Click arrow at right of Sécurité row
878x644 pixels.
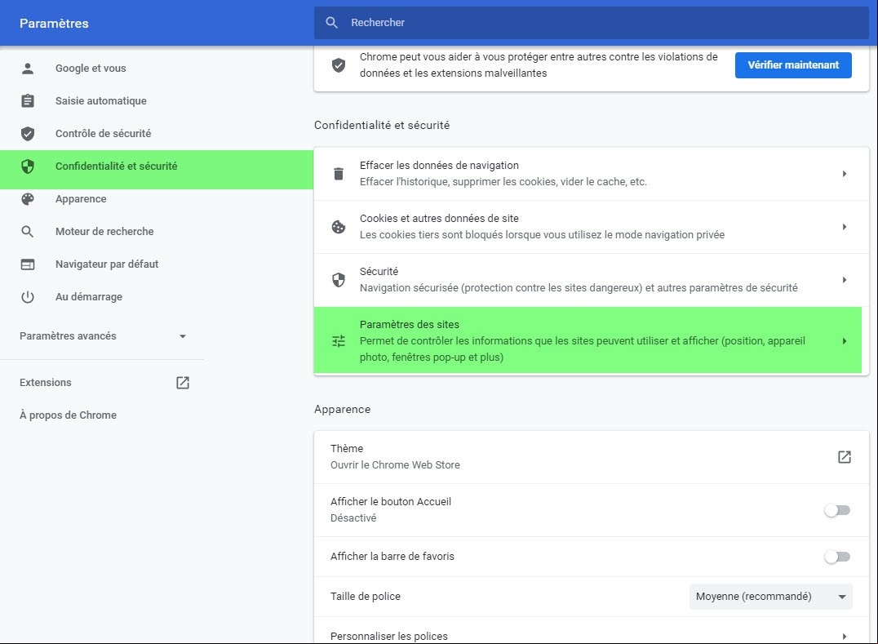pos(845,279)
